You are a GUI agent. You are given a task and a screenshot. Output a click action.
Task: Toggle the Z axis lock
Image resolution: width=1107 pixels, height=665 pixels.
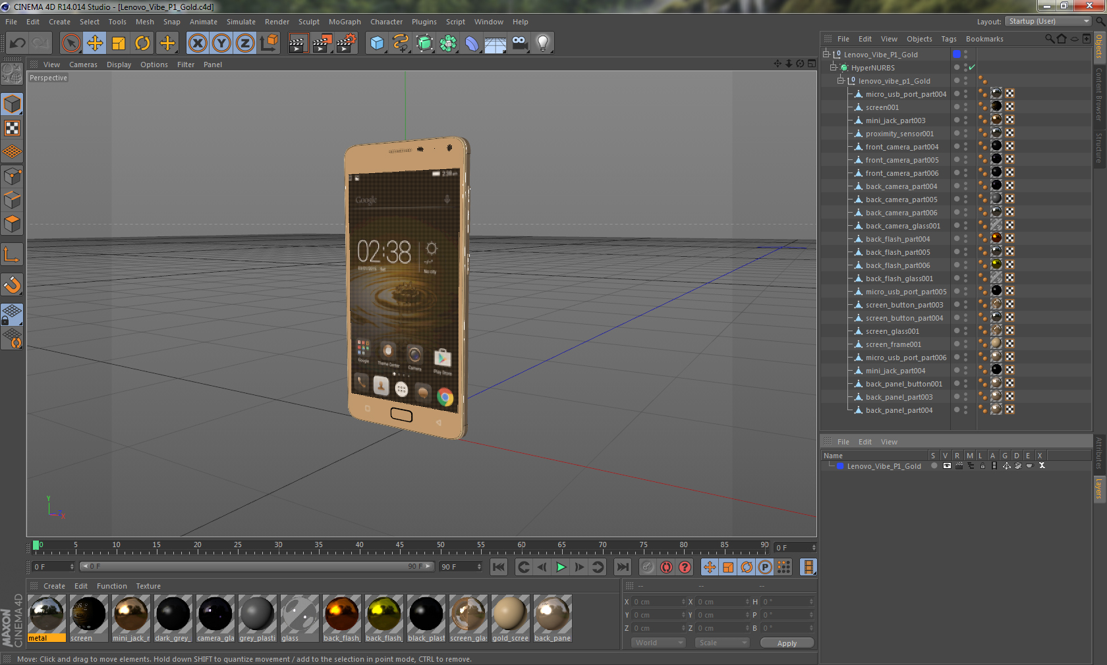[x=245, y=43]
